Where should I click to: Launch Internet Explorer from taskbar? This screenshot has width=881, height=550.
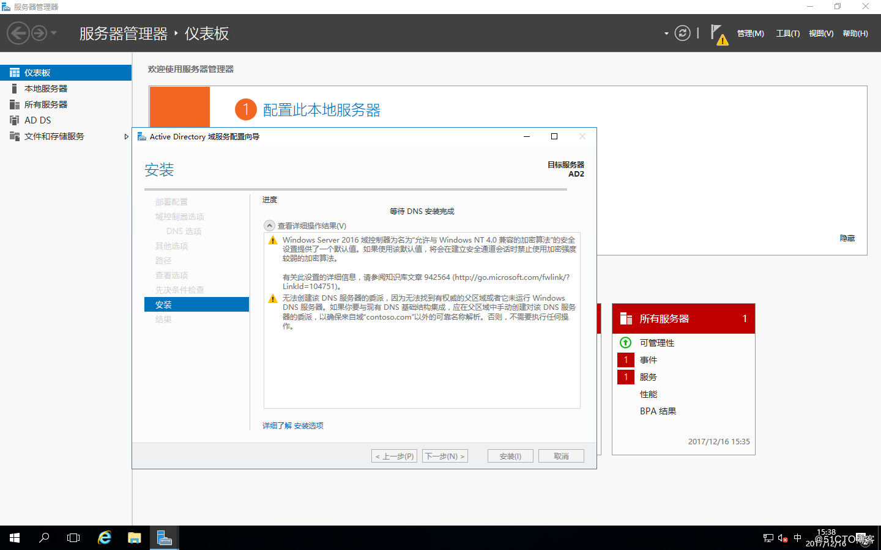click(105, 538)
